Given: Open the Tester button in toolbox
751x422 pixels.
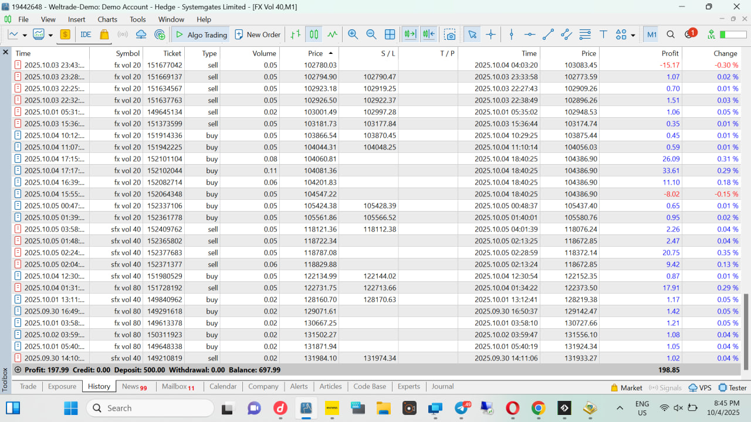Looking at the screenshot, I should (732, 387).
